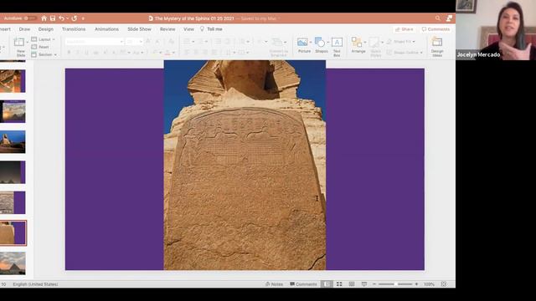Start Slide Show from status bar icon
This screenshot has width=536, height=301.
(x=364, y=284)
